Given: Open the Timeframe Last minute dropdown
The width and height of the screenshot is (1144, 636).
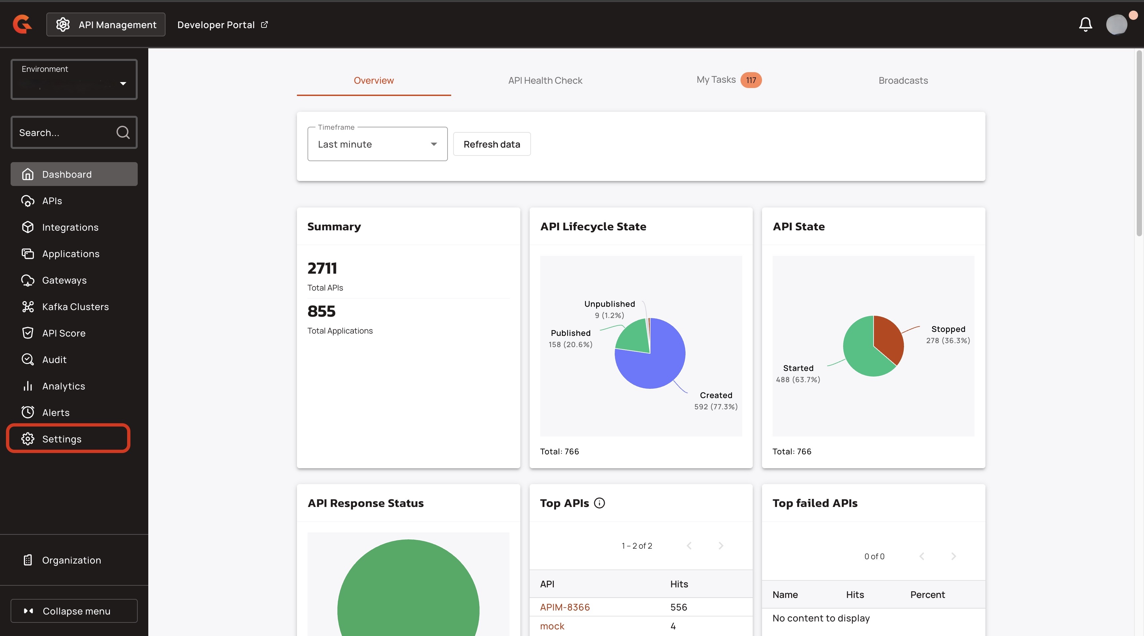Looking at the screenshot, I should click(377, 144).
